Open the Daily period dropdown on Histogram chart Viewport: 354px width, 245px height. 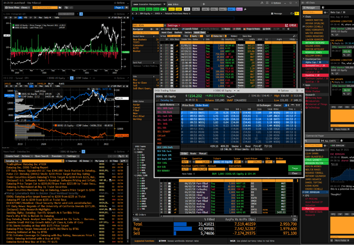[x=47, y=17]
